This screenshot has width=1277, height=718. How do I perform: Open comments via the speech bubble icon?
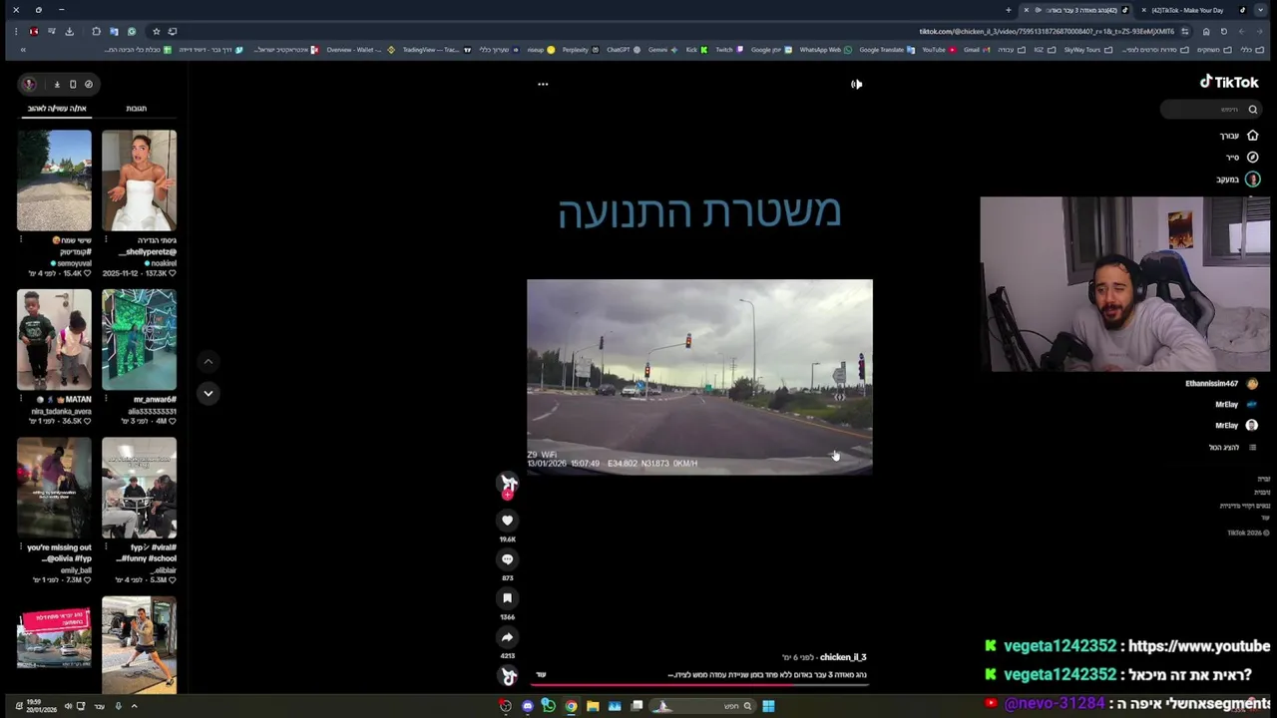[507, 559]
